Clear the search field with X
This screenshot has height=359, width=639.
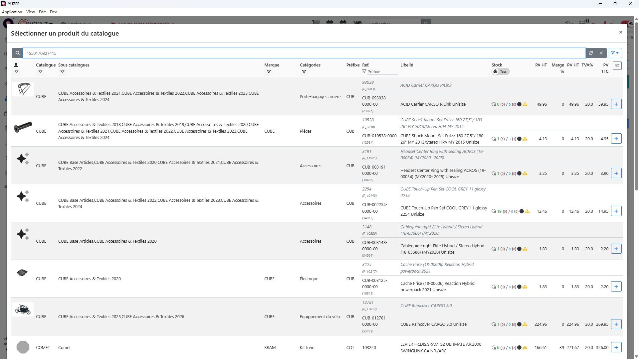pyautogui.click(x=601, y=53)
